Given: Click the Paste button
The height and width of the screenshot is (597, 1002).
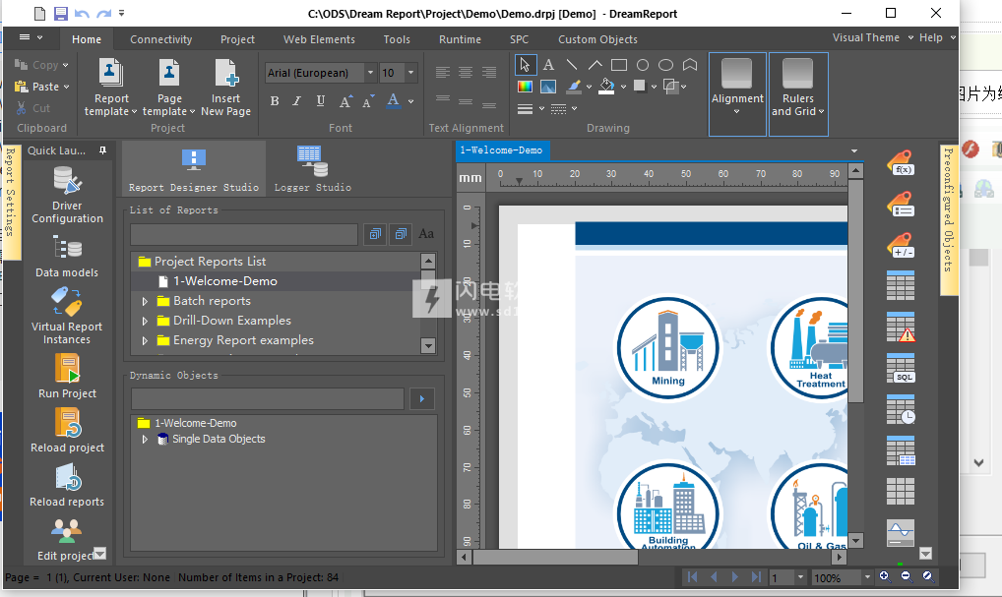Looking at the screenshot, I should pyautogui.click(x=41, y=87).
